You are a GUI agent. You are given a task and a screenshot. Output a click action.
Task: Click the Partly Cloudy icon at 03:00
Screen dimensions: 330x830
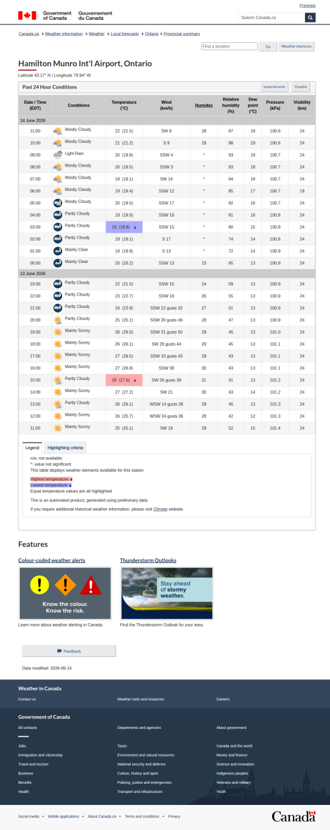pyautogui.click(x=58, y=227)
